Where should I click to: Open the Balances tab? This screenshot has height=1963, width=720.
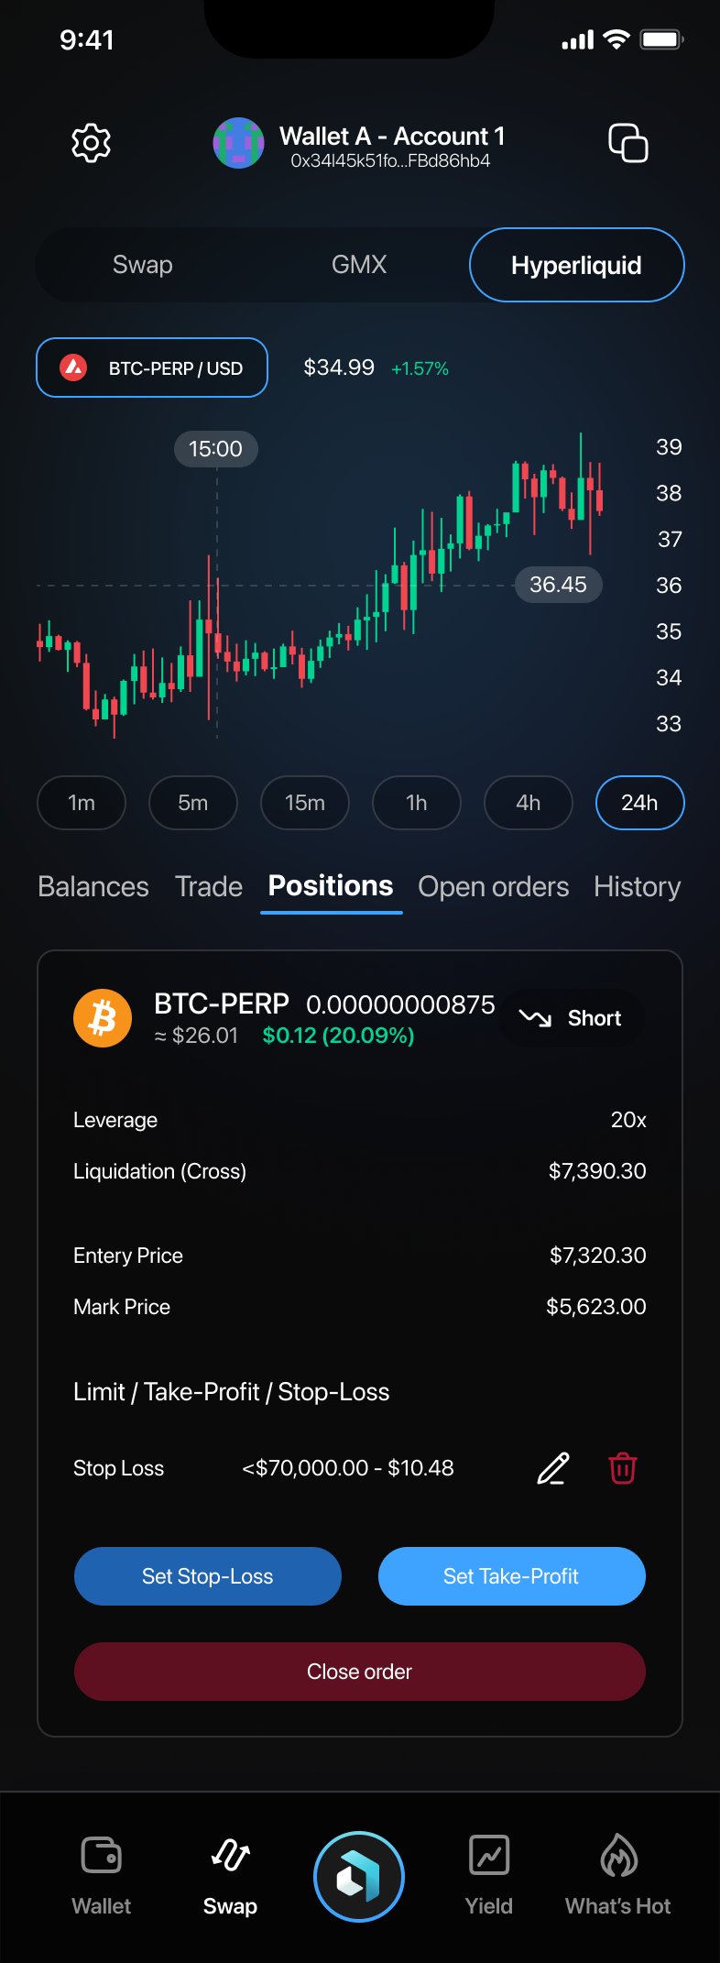click(93, 887)
